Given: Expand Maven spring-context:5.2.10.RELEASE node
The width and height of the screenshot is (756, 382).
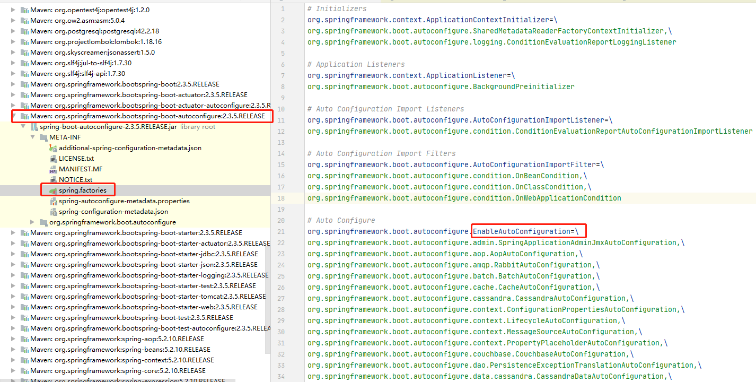Looking at the screenshot, I should (x=14, y=360).
